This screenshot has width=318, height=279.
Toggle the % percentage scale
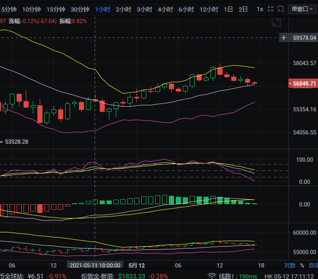(302, 266)
